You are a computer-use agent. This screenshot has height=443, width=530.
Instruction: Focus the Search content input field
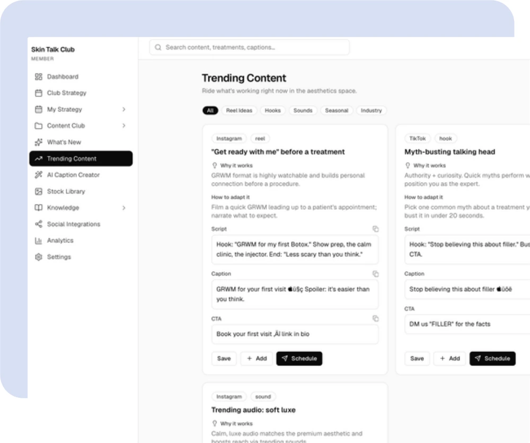click(250, 47)
